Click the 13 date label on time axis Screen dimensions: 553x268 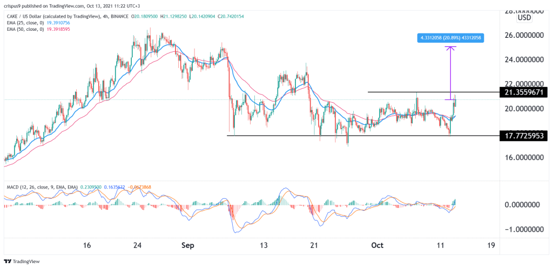coord(264,245)
